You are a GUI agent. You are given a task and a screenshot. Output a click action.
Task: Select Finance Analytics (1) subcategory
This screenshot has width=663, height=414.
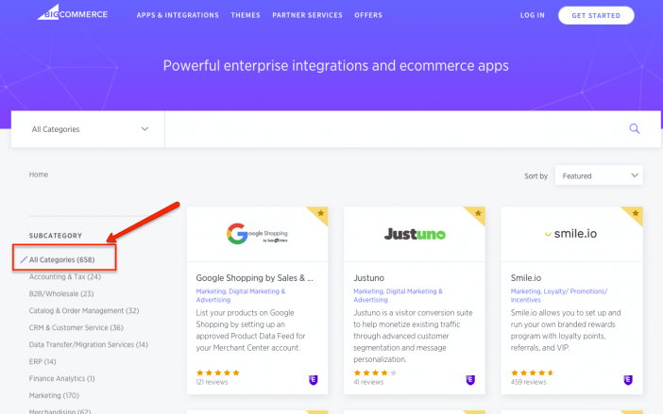[x=61, y=378]
